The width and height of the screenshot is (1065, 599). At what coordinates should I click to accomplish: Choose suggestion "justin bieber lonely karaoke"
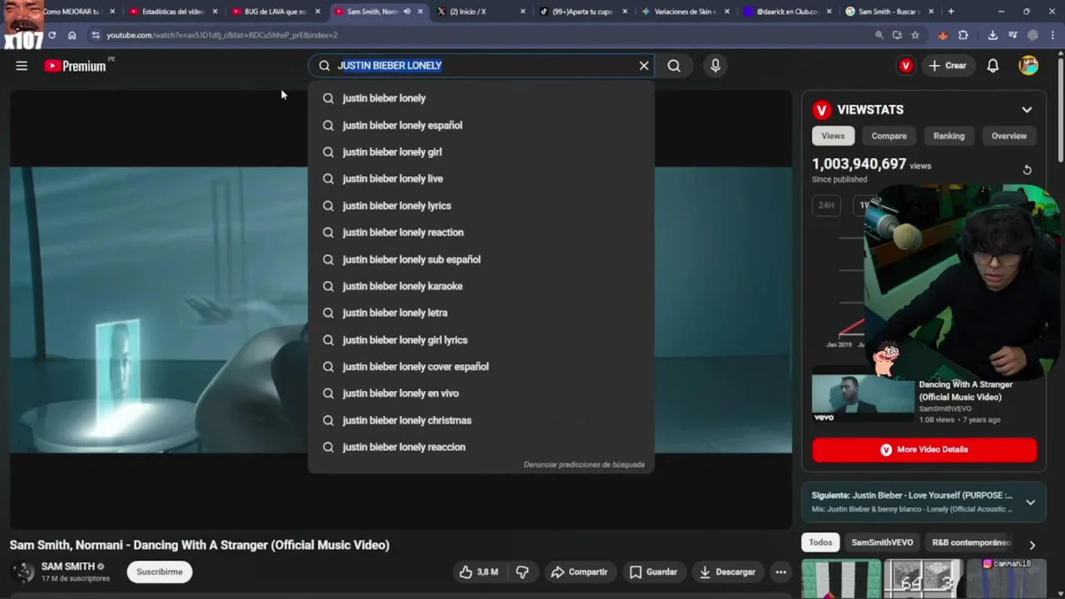[481, 286]
